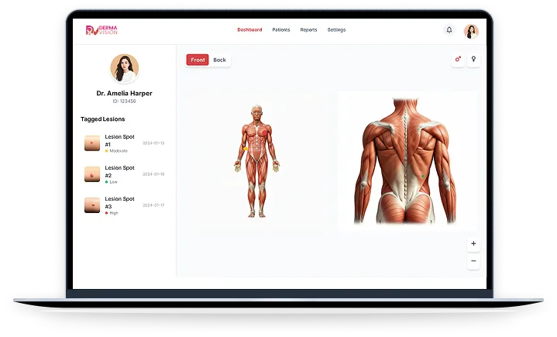
Task: Click the High severity label
Action: click(x=114, y=213)
